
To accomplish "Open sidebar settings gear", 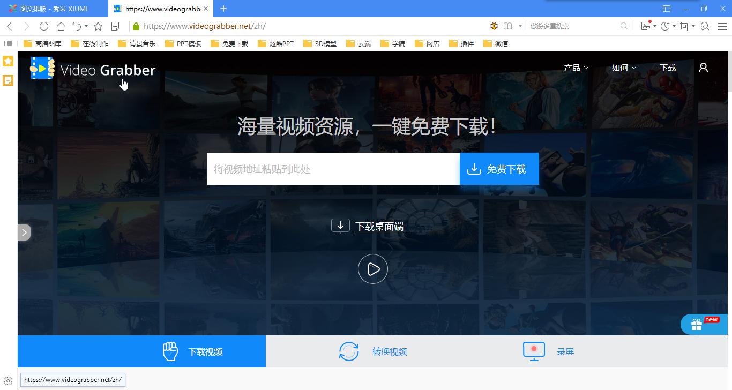I will pyautogui.click(x=8, y=381).
